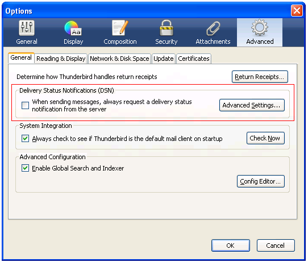308x262 pixels.
Task: Open Return Receipts settings
Action: [x=260, y=77]
